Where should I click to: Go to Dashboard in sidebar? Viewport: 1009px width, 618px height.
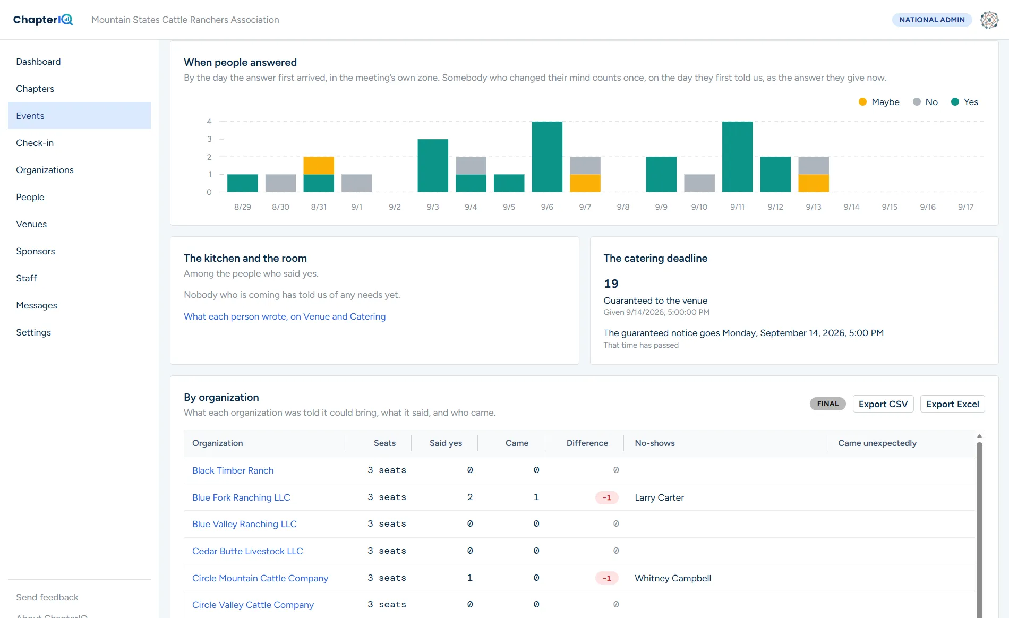click(79, 62)
